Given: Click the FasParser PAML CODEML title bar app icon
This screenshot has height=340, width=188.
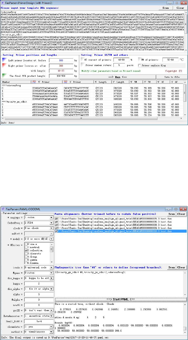Looking at the screenshot, I should click(x=3, y=209).
